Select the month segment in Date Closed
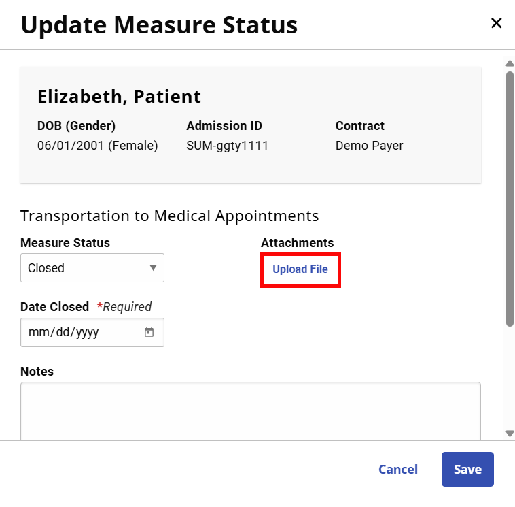Screen dimensions: 515x507 tap(37, 333)
